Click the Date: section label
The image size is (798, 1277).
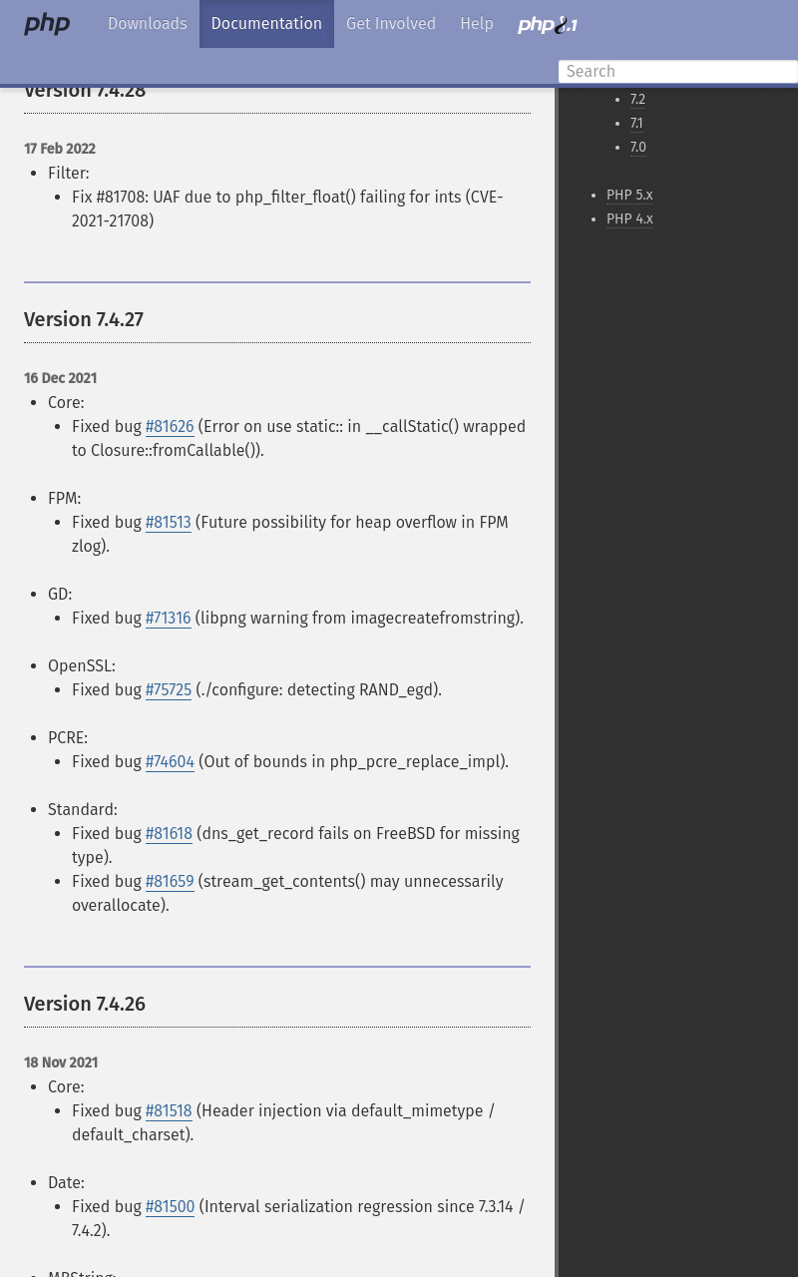point(66,1183)
